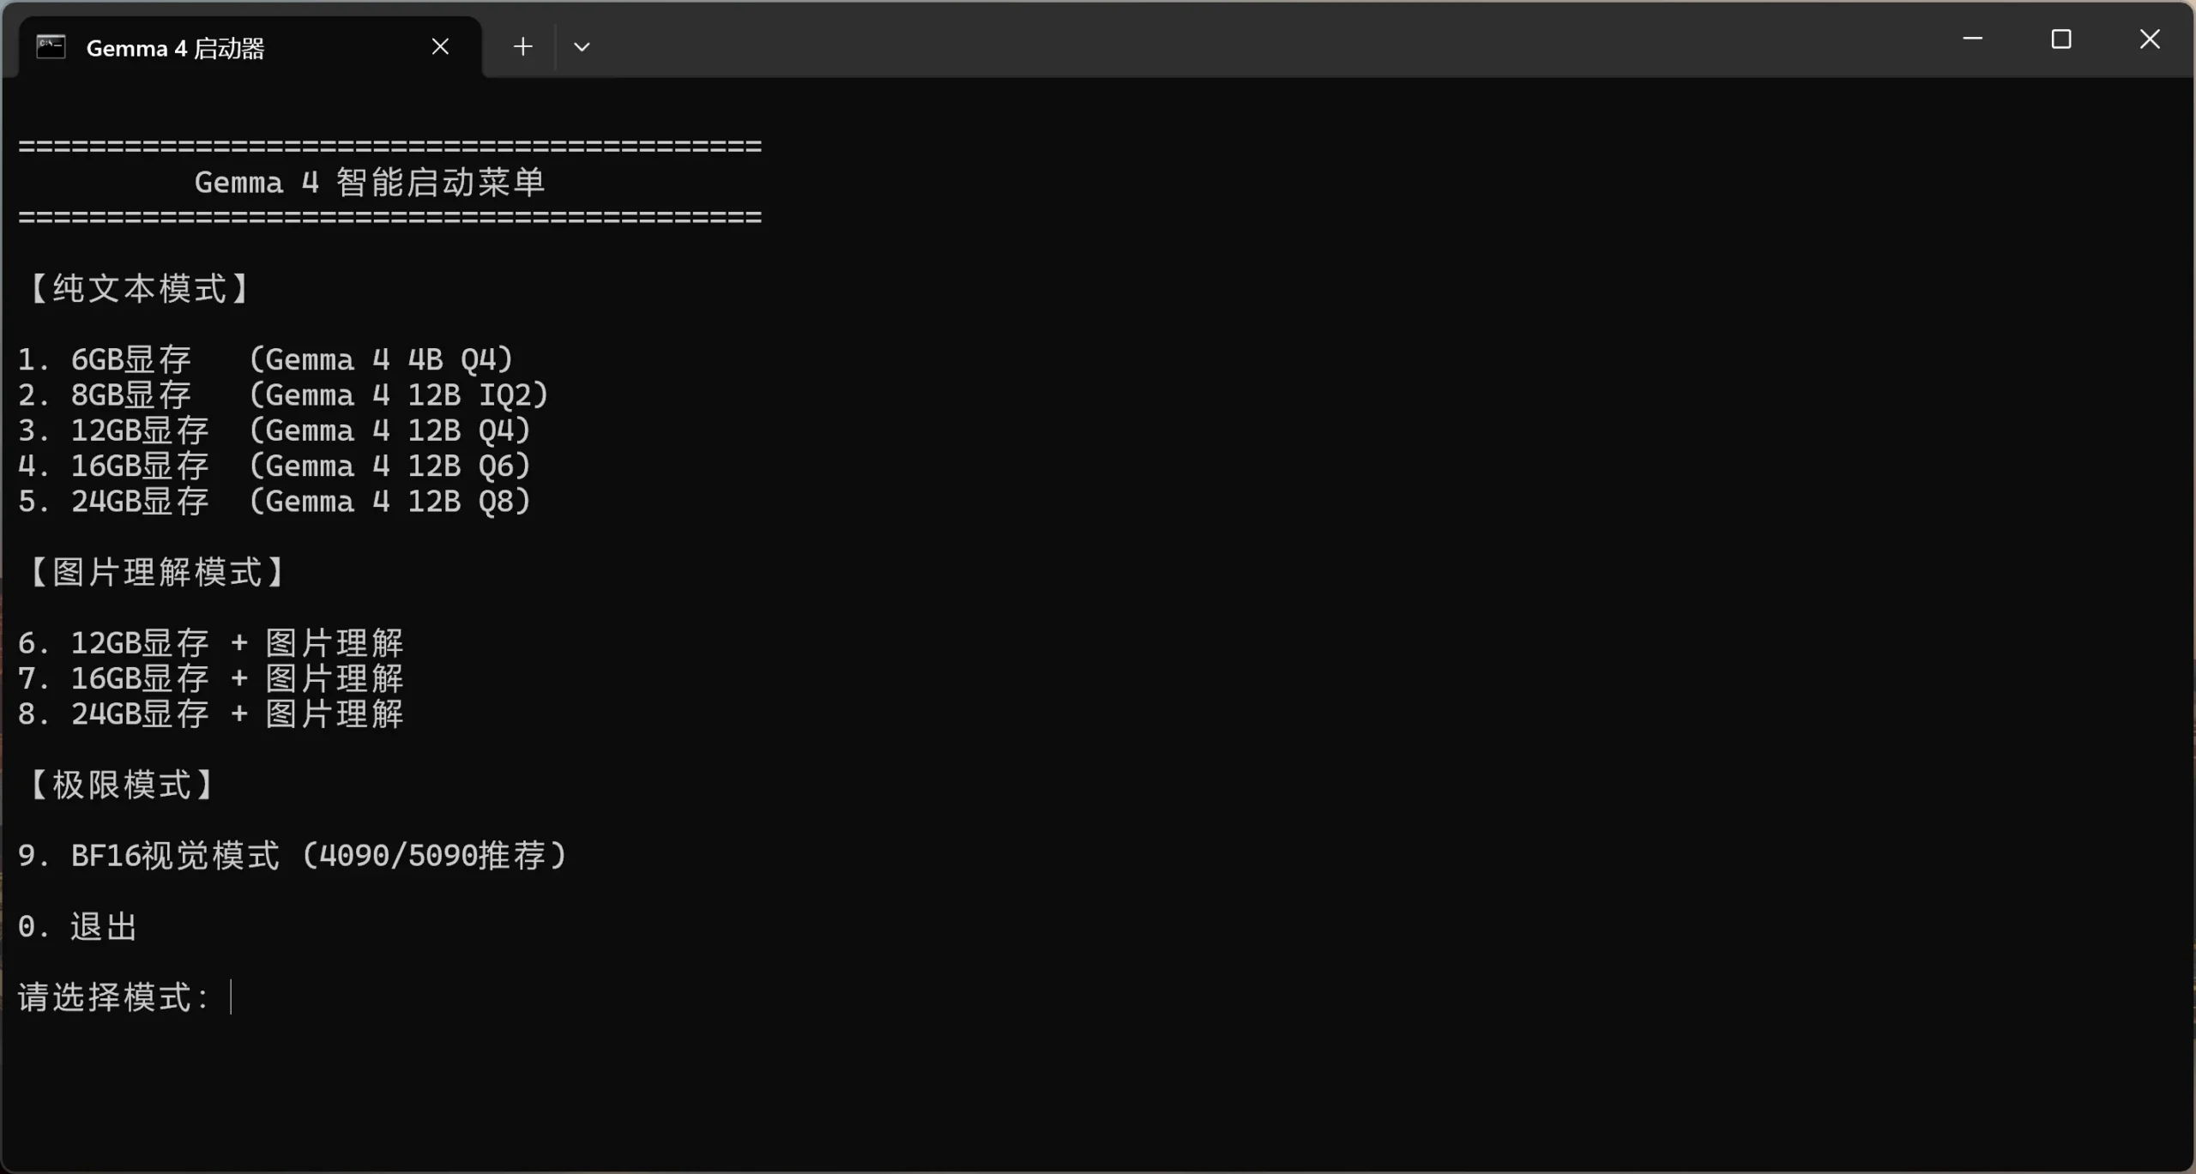The image size is (2196, 1174).
Task: Click option 5 24GB显存 Gemma 12B Q8
Action: coord(274,501)
